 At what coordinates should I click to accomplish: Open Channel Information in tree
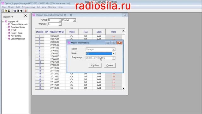[20, 24]
